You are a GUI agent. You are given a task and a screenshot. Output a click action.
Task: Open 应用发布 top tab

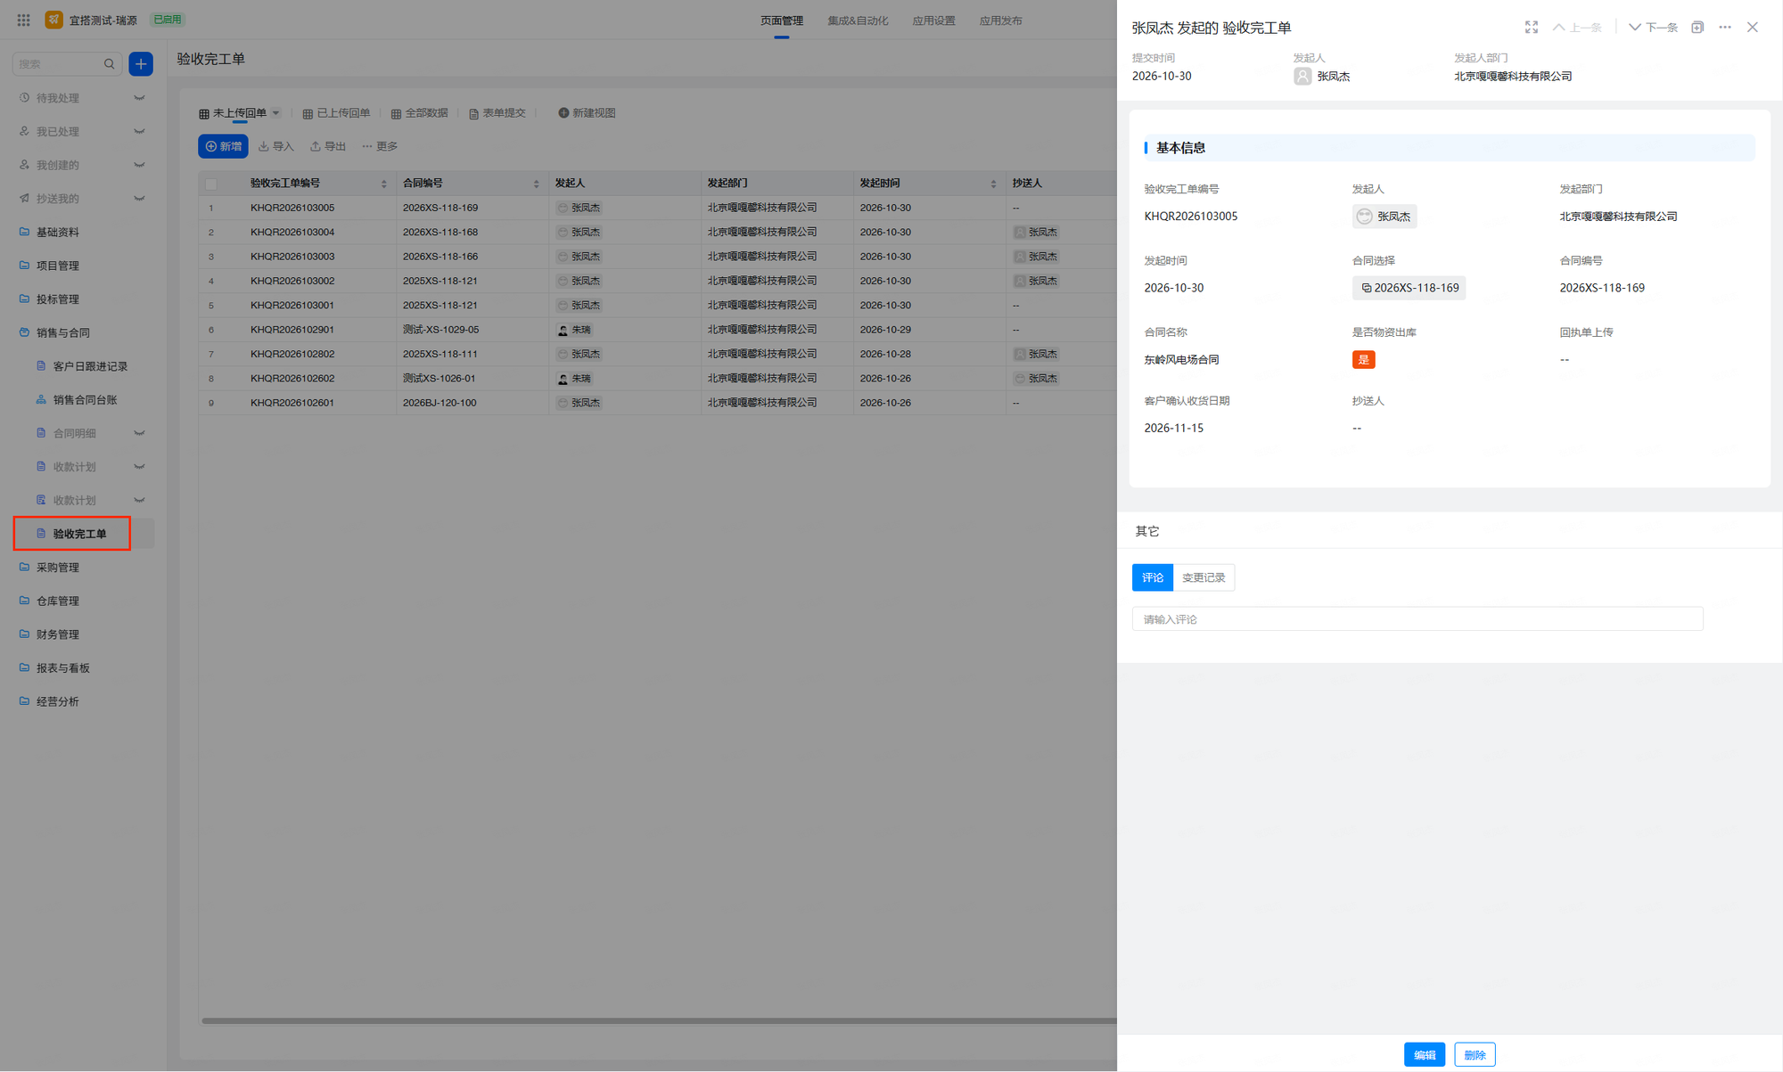(1000, 20)
